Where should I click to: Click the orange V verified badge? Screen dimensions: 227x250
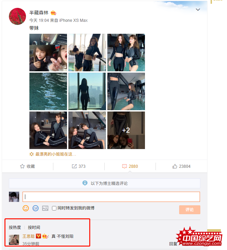38,236
